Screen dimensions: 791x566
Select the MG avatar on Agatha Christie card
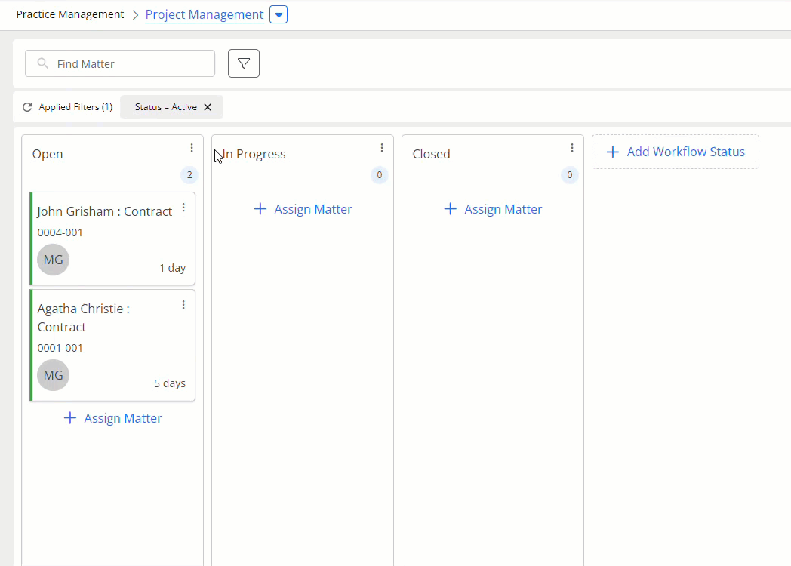tap(54, 375)
